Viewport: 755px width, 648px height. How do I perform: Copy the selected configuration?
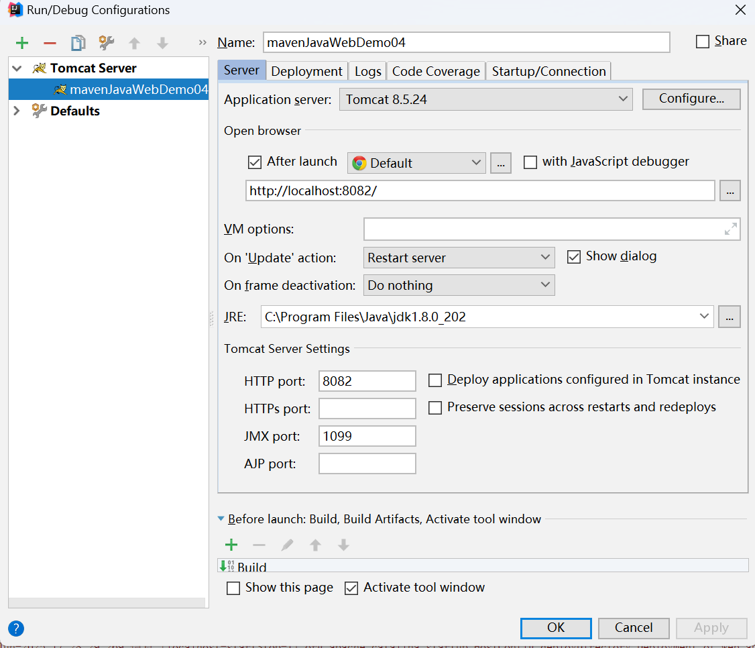point(78,44)
